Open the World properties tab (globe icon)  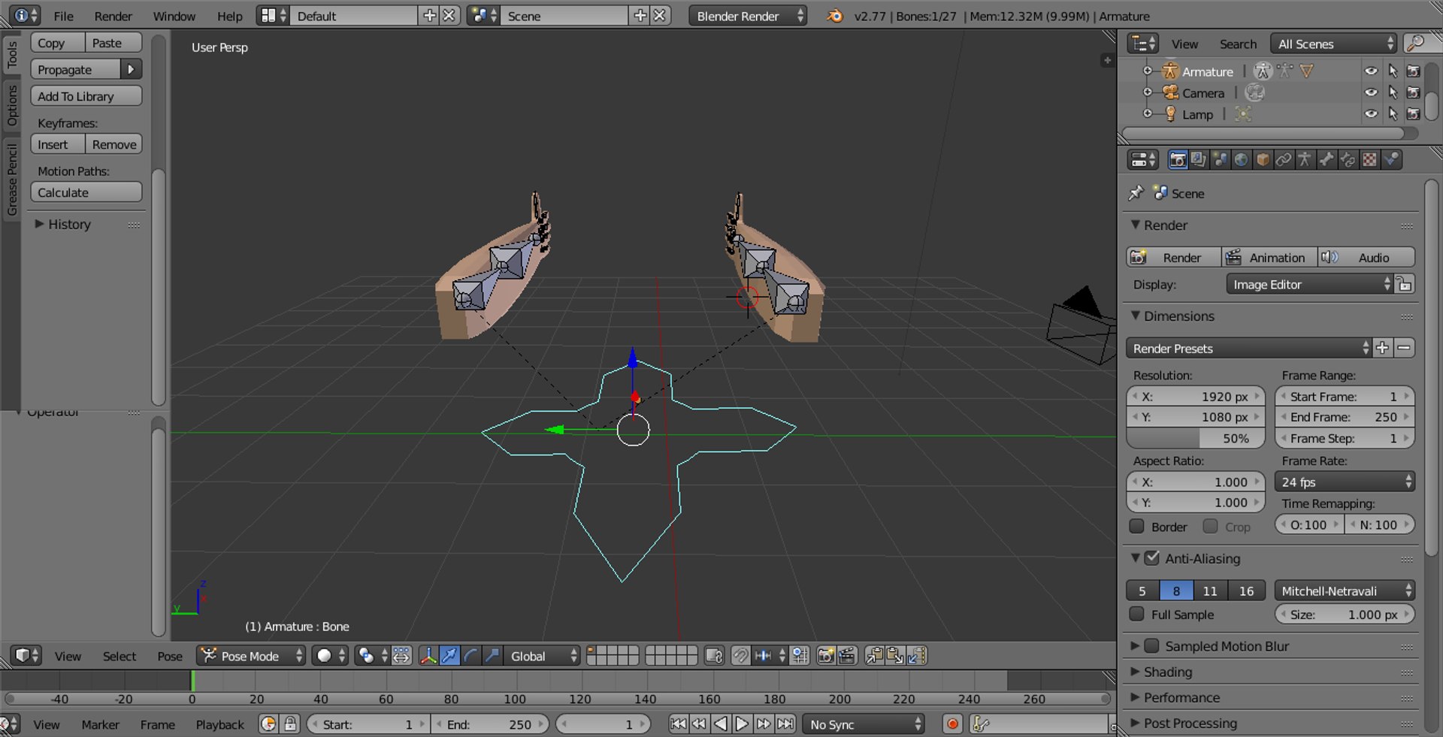click(x=1241, y=159)
